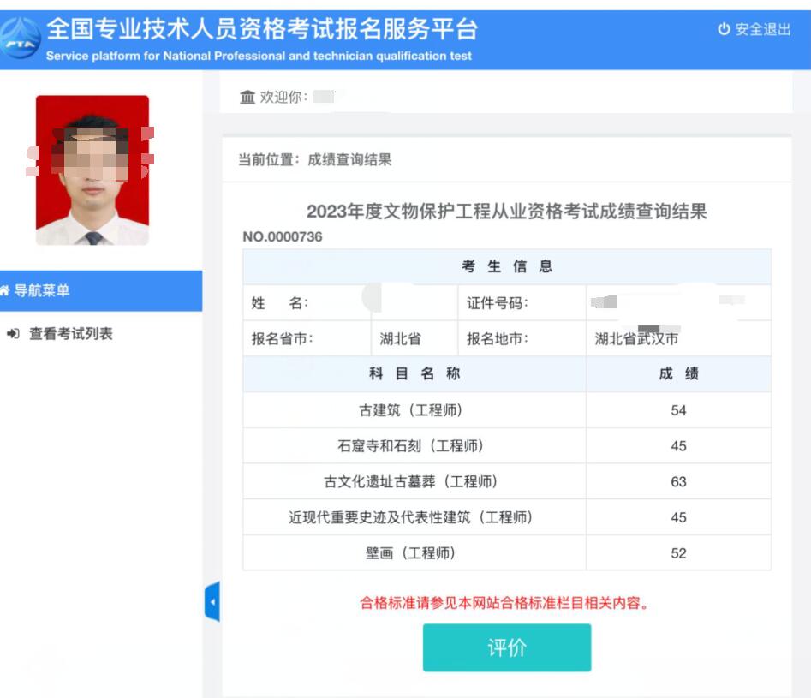811x698 pixels.
Task: Click the CTA platform logo icon
Action: [21, 35]
